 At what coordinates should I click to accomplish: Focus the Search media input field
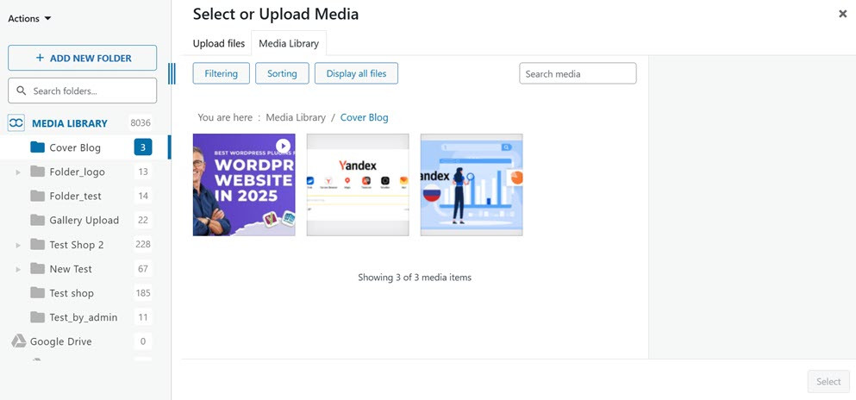578,73
